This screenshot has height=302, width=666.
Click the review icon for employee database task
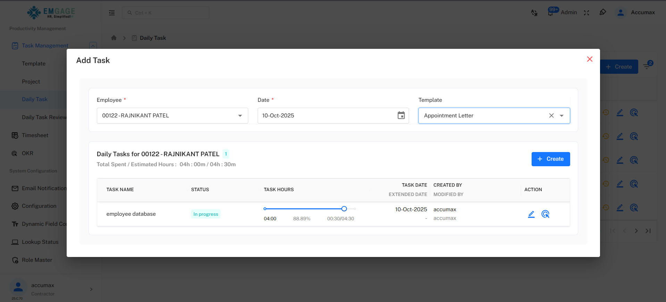545,214
